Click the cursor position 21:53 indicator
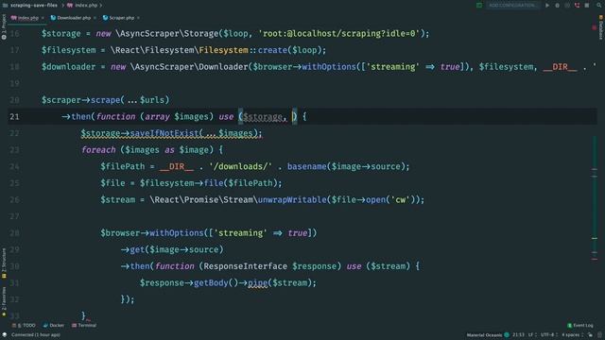Viewport: 605px width, 340px height. (x=519, y=335)
